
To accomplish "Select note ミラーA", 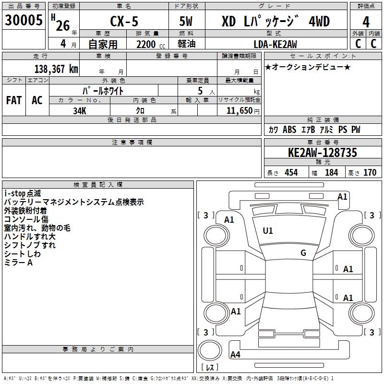I will pyautogui.click(x=18, y=263).
